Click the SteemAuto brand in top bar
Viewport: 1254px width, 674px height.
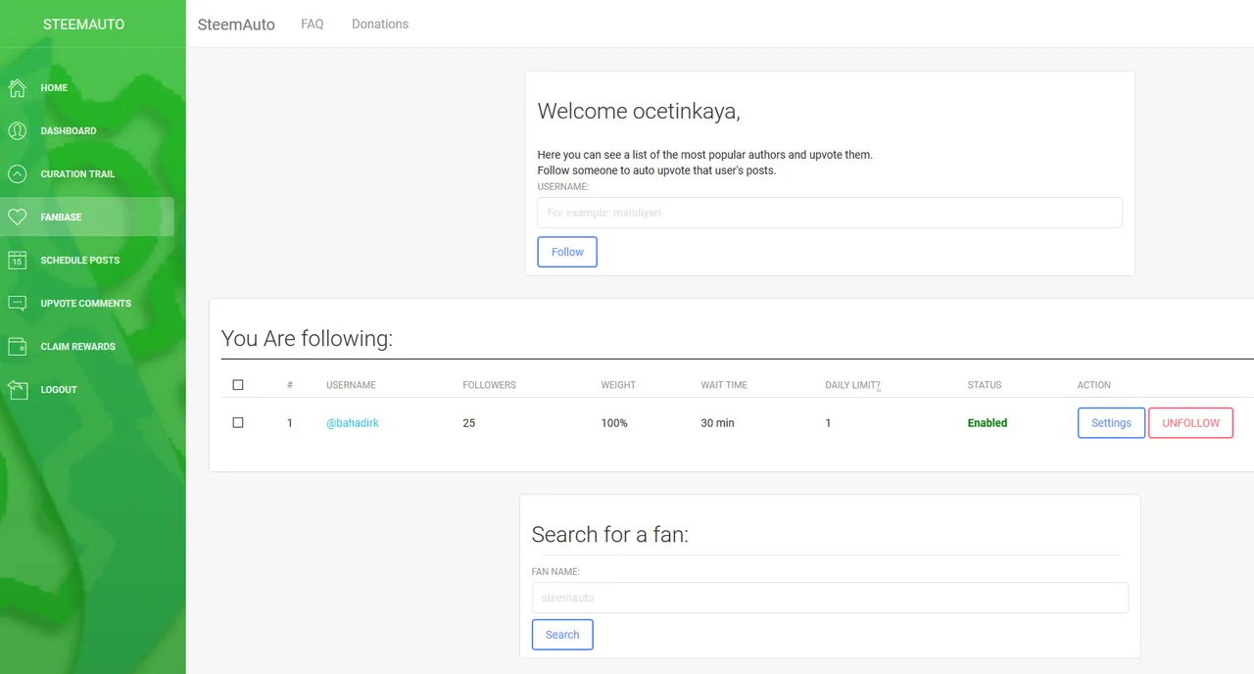click(x=236, y=24)
